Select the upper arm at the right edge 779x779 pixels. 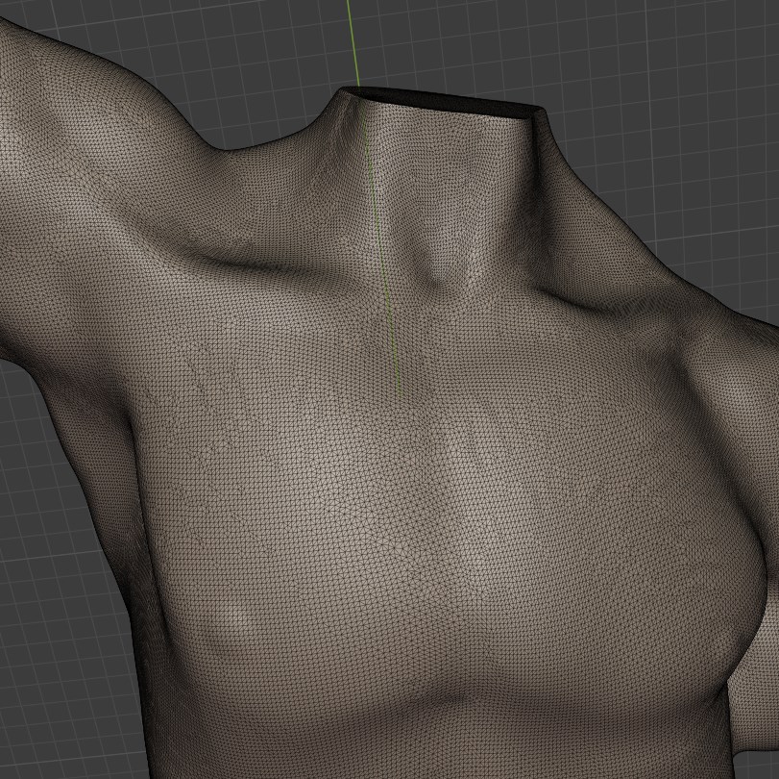(749, 404)
